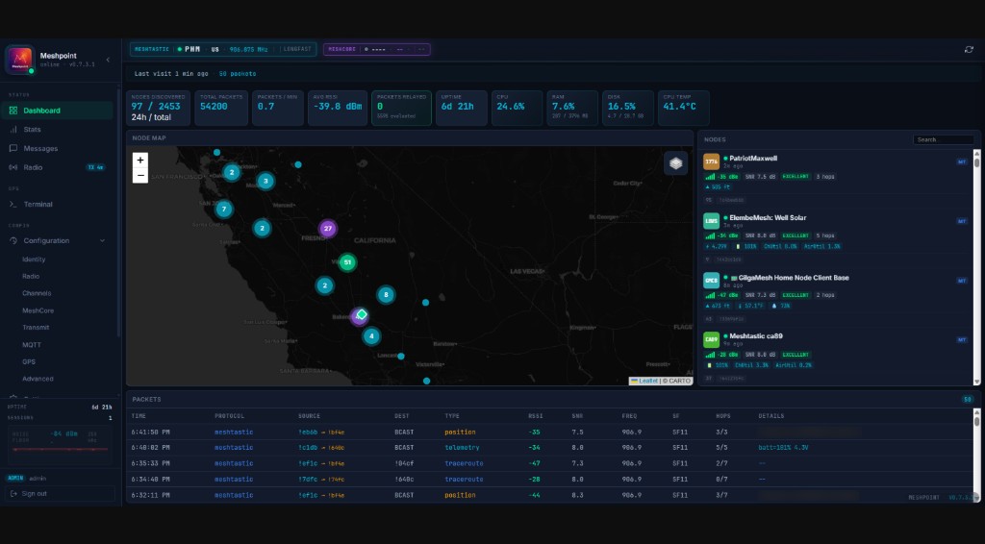985x544 pixels.
Task: Open Advanced configuration
Action: (38, 379)
